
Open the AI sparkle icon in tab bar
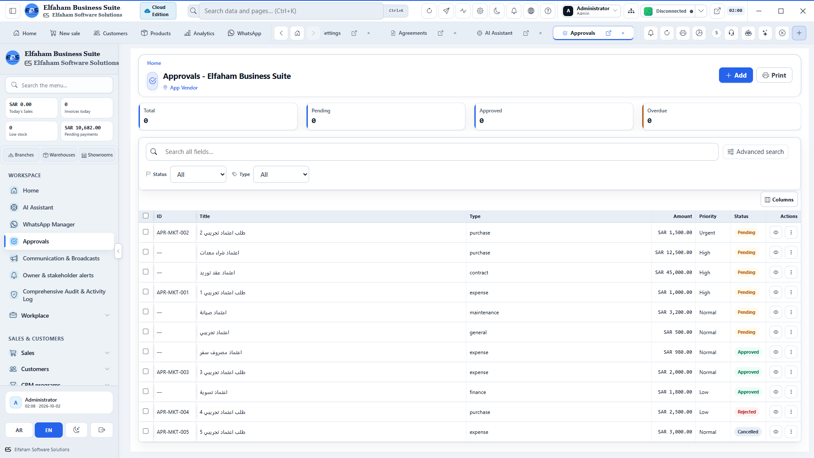click(x=765, y=33)
